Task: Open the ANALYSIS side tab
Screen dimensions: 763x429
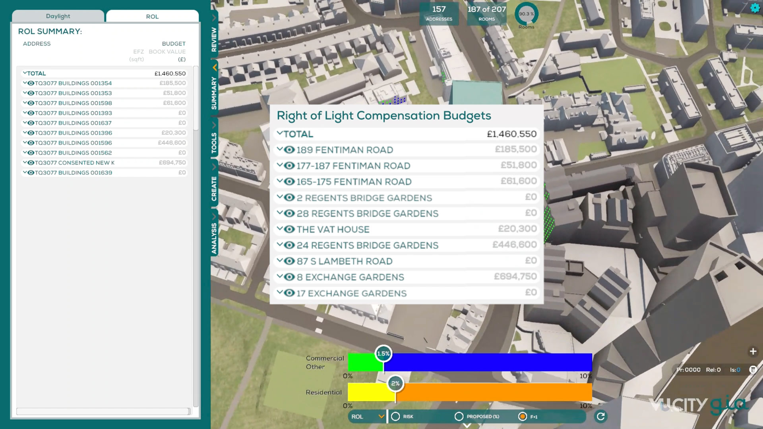Action: (214, 238)
